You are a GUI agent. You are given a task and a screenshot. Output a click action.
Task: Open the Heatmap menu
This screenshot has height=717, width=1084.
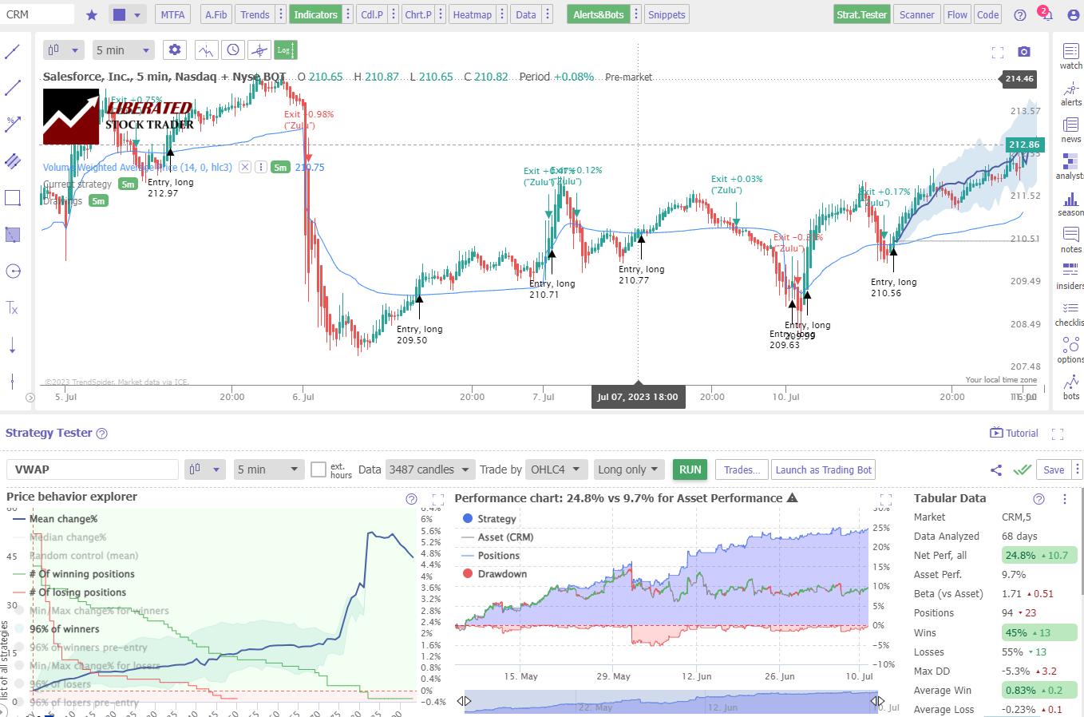[473, 14]
